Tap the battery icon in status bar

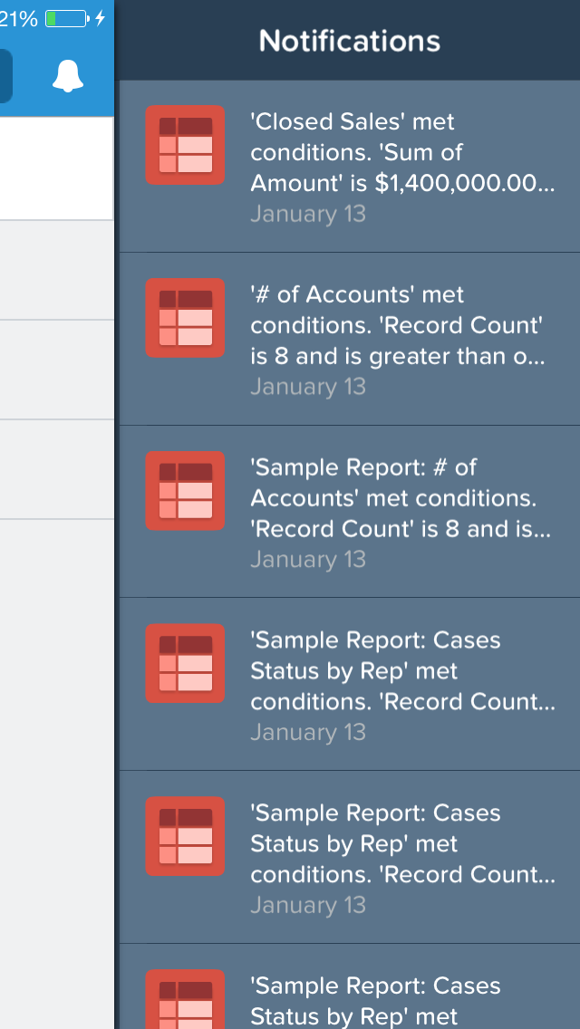[x=67, y=18]
